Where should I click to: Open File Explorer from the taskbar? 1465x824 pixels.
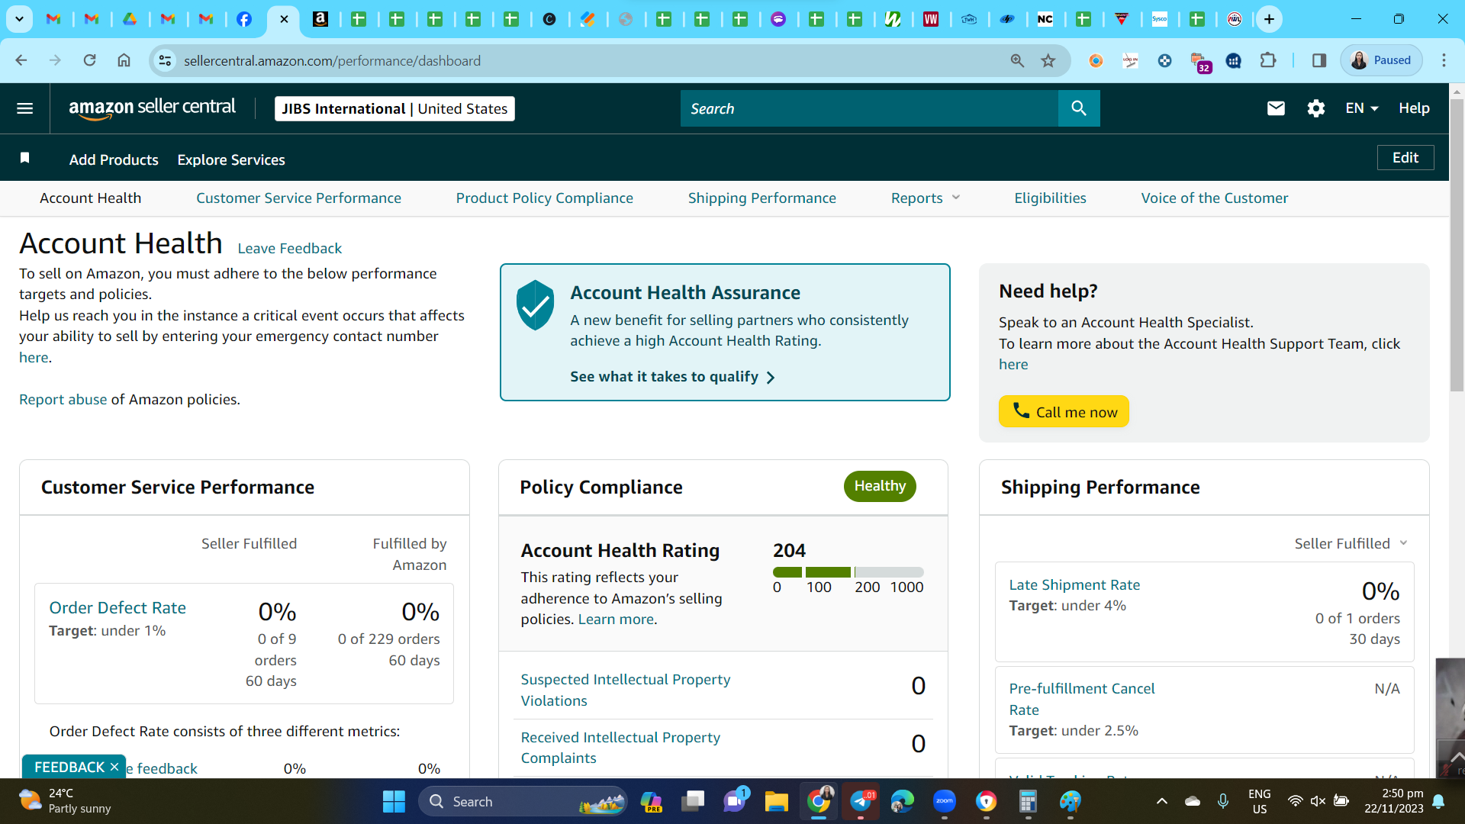(x=776, y=801)
